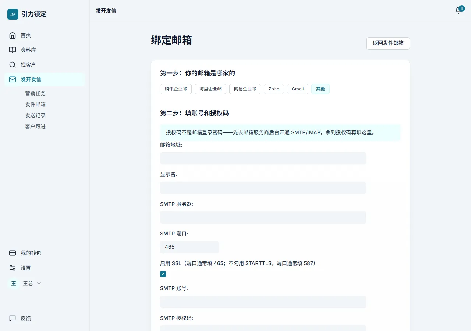Click the 绑定邮箱 page heading
The width and height of the screenshot is (471, 331).
(171, 40)
